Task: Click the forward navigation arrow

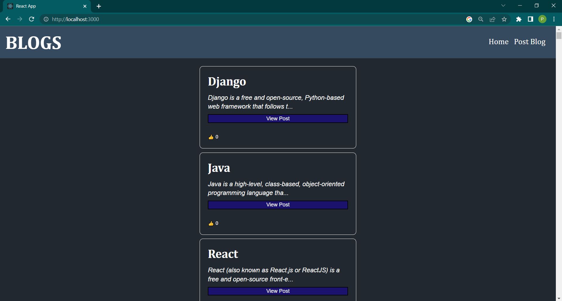Action: tap(19, 19)
